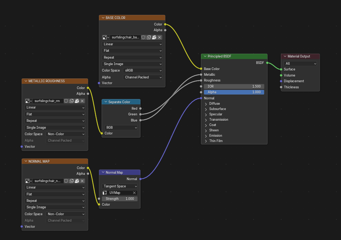Viewport: 341px width, 240px height.
Task: Open image file icon in BASE COLOR node
Action: 154,37
